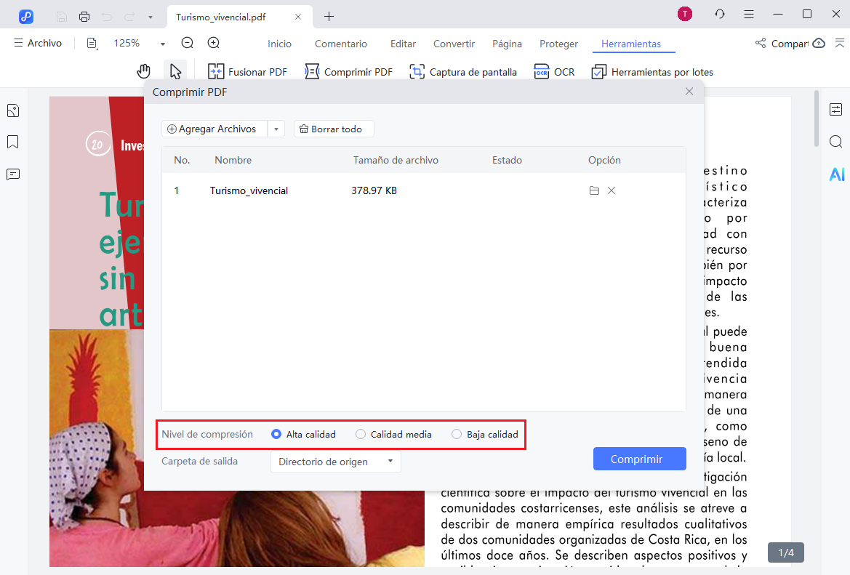Select the Herramientas tab
The image size is (850, 575).
[631, 44]
